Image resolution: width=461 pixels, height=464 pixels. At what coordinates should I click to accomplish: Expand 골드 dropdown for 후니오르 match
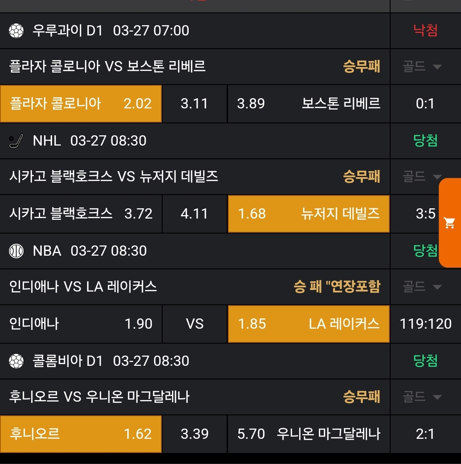[x=422, y=397]
